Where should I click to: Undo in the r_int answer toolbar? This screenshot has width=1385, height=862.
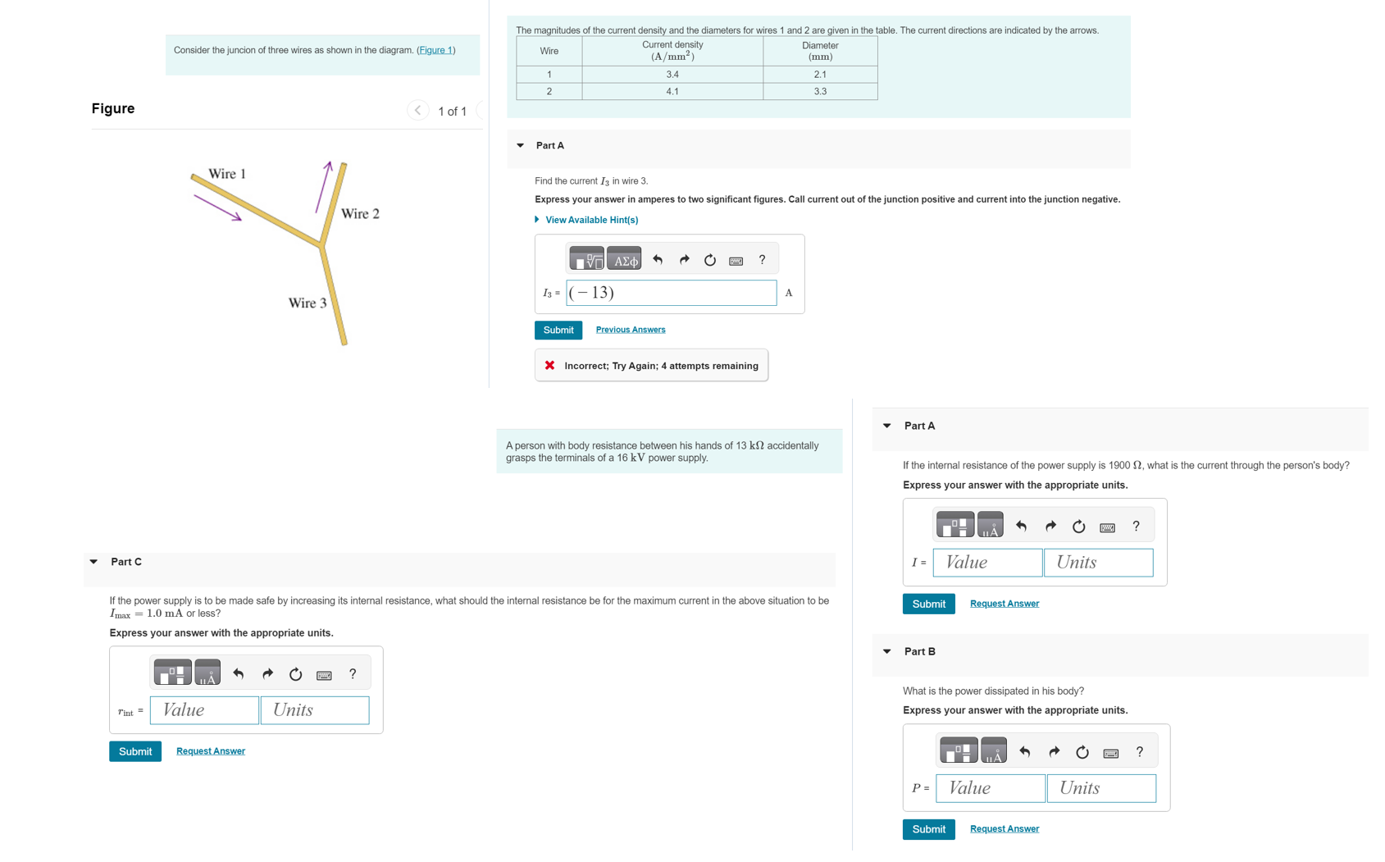(x=239, y=674)
